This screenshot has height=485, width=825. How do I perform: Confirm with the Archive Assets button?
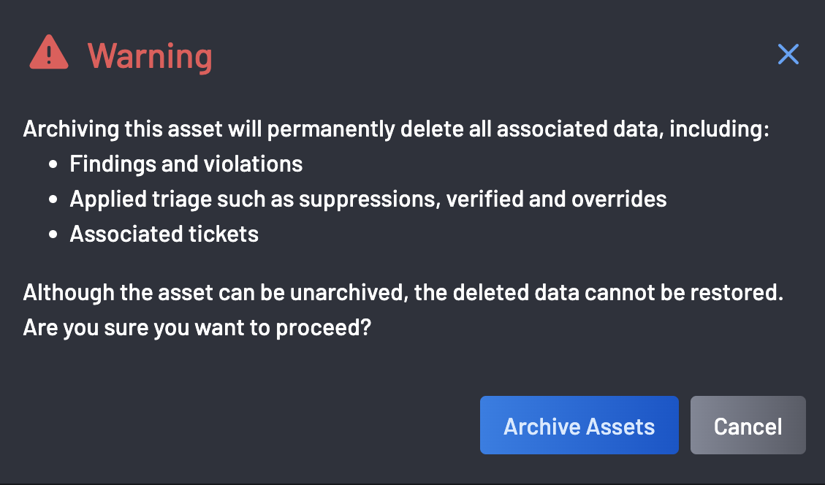click(579, 425)
